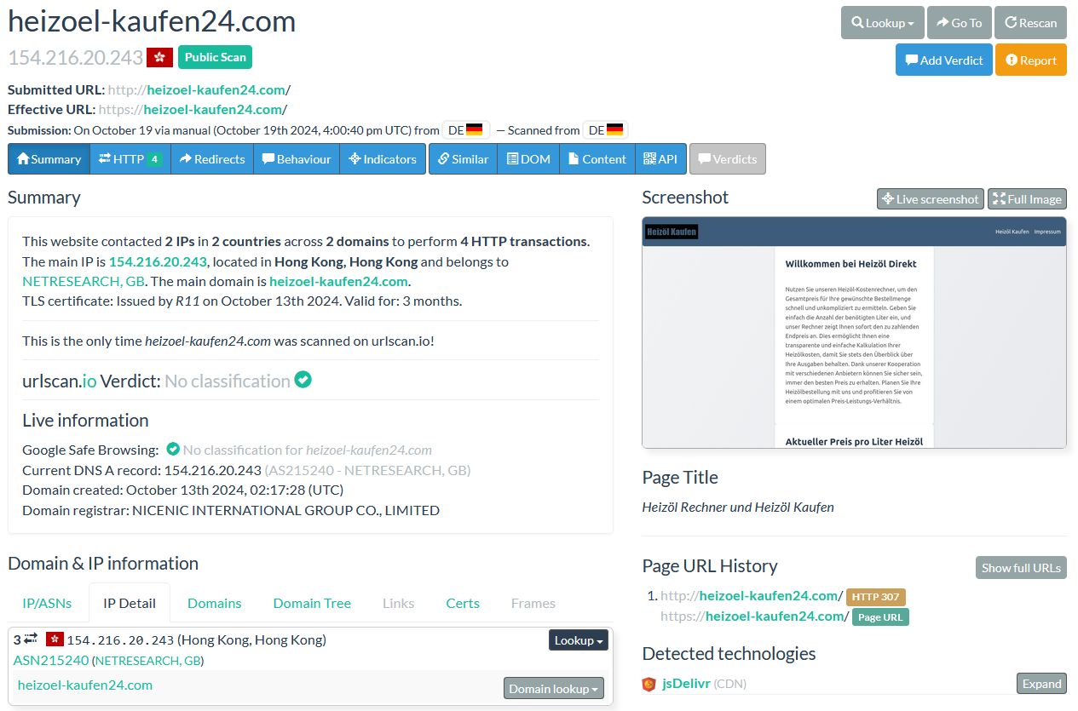Screen dimensions: 1078x711
Task: Click the website screenshot thumbnail
Action: tap(854, 332)
